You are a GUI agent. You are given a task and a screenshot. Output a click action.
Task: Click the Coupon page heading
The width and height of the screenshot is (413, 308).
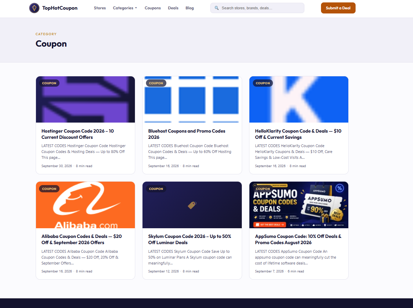tap(51, 44)
